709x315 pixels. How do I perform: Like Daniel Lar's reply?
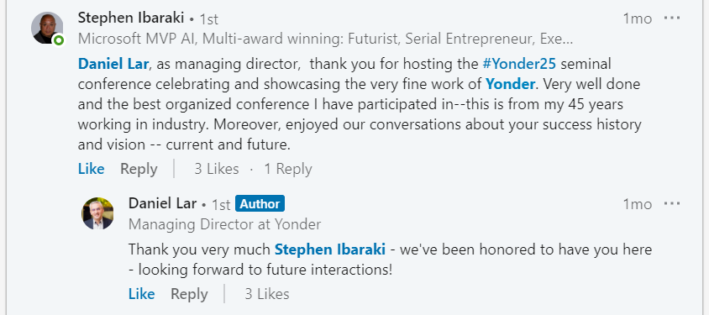(141, 294)
